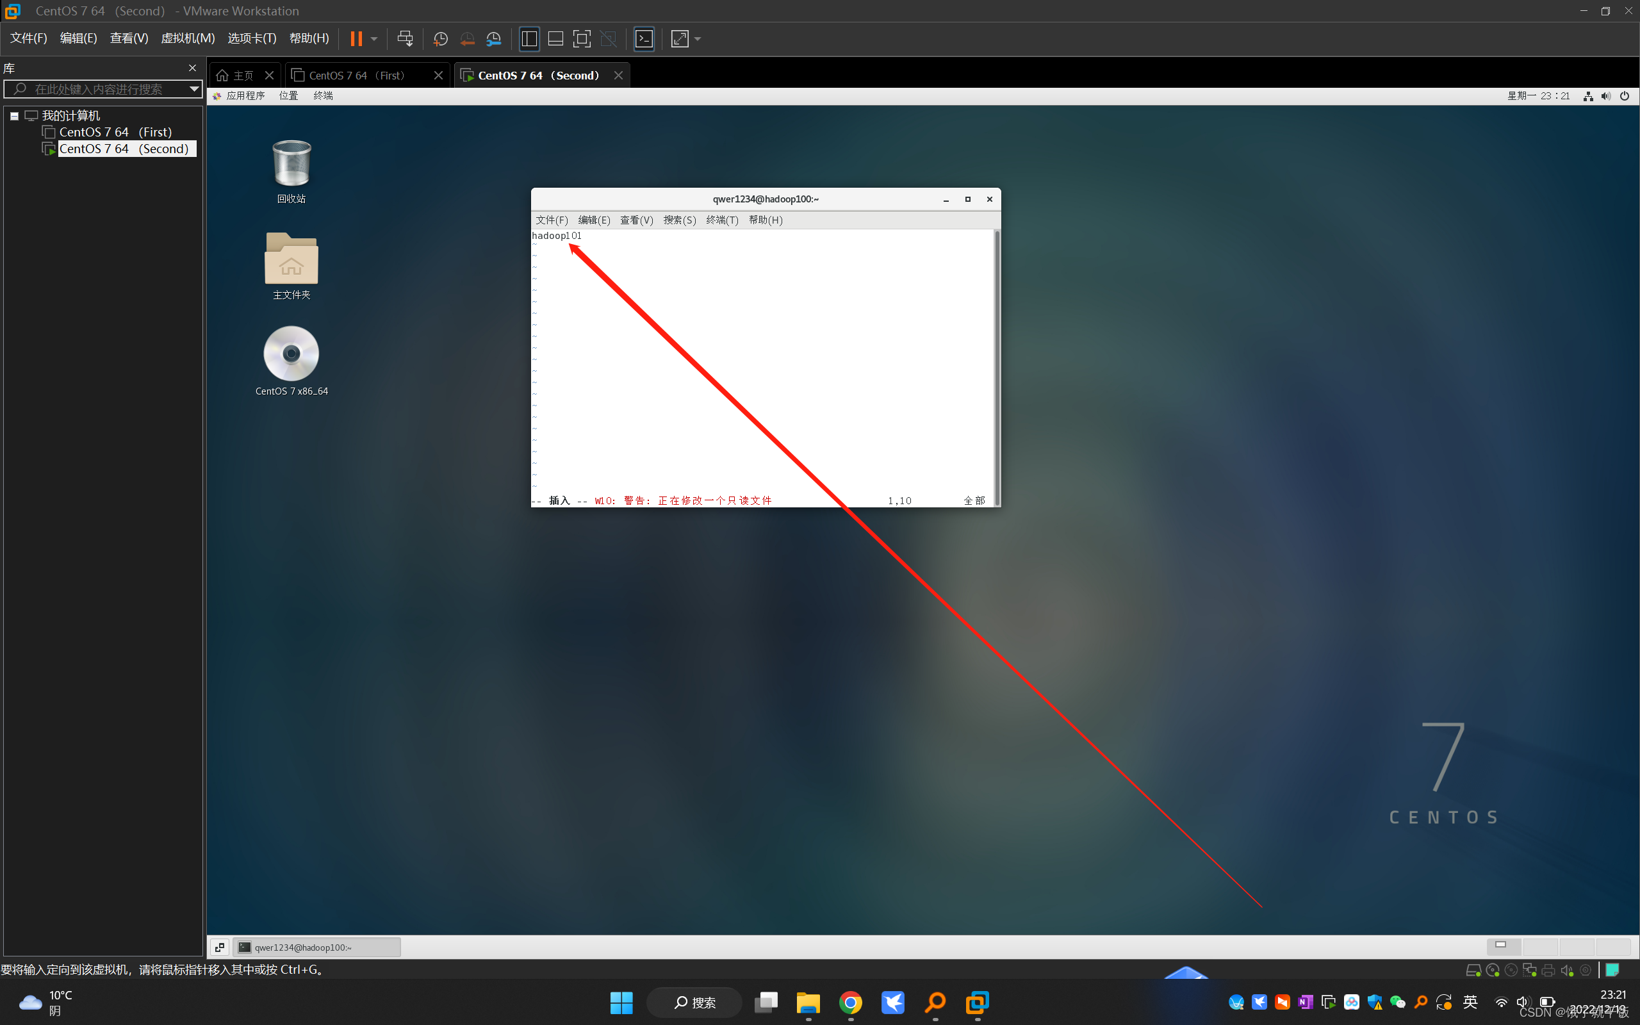Screen dimensions: 1640x1025
Task: Click the CentOS power icon
Action: click(x=1625, y=96)
